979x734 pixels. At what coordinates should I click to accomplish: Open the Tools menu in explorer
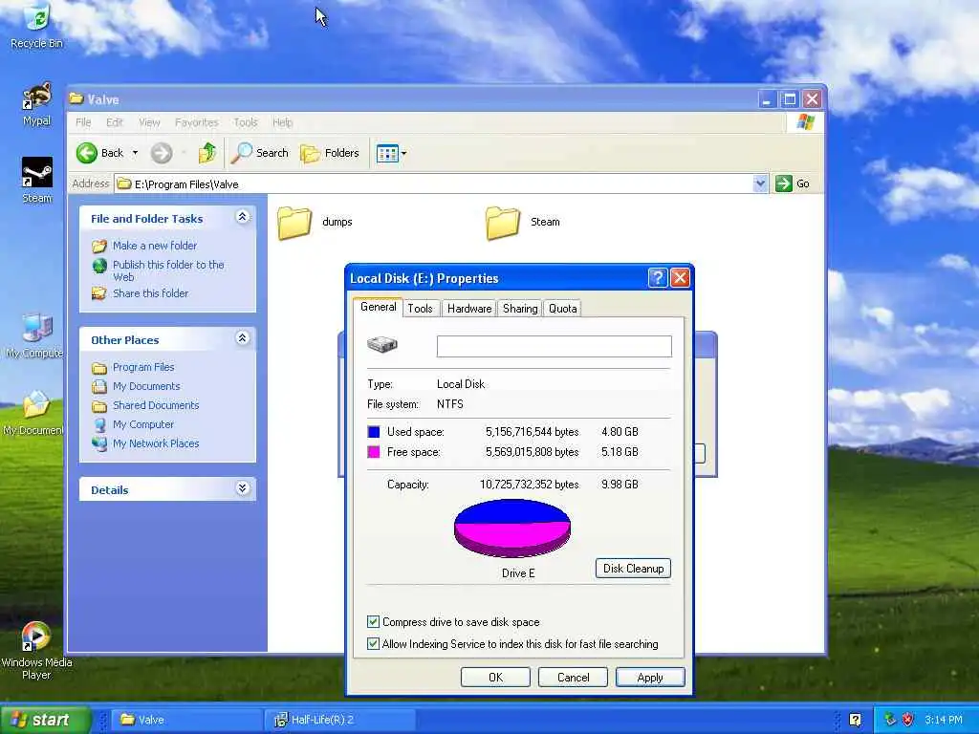(246, 122)
